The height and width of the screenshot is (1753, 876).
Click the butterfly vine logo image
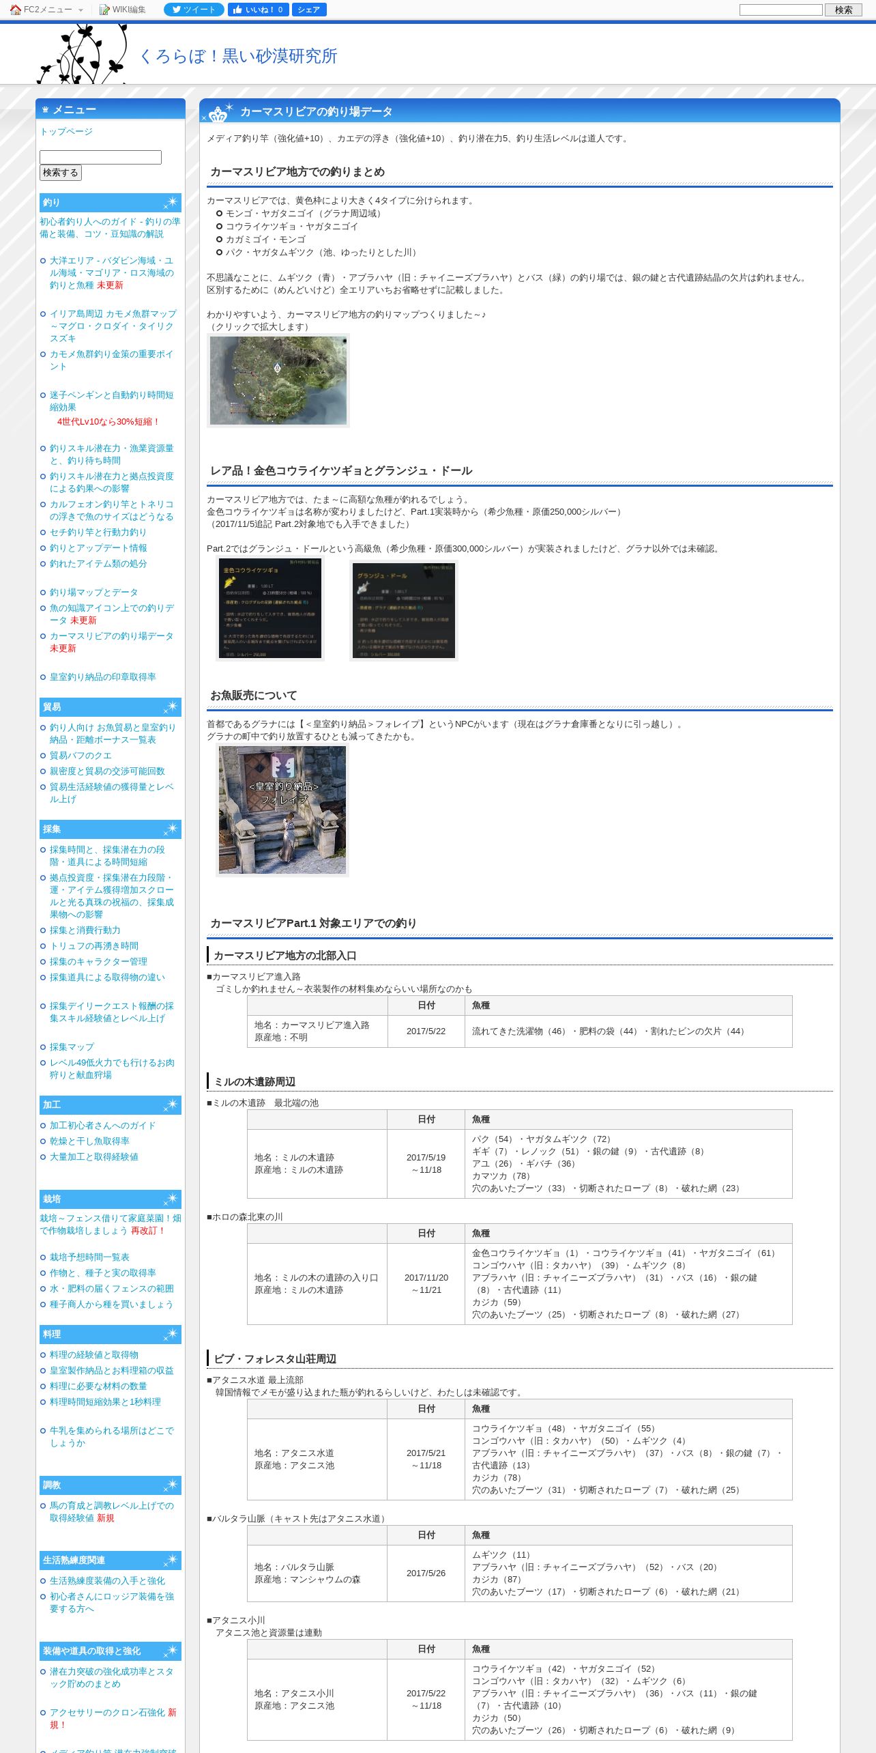tap(83, 54)
